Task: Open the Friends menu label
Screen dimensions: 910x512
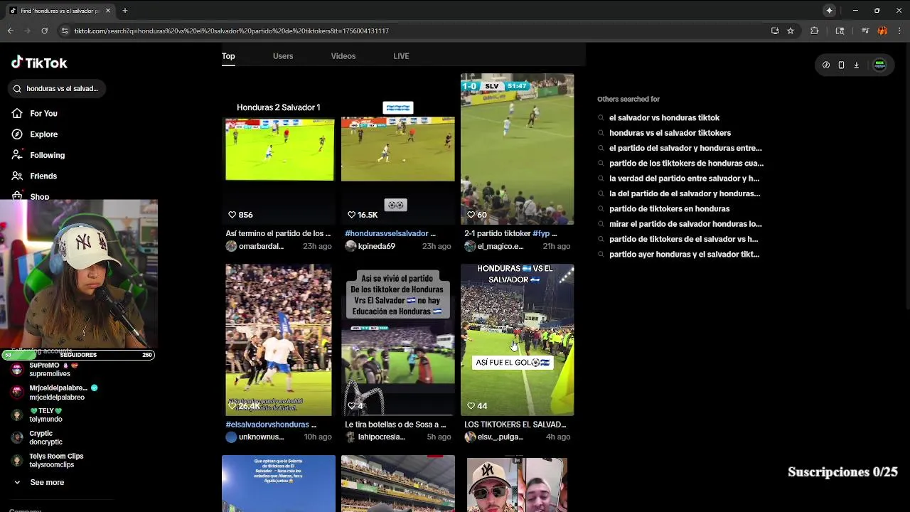Action: pos(43,176)
